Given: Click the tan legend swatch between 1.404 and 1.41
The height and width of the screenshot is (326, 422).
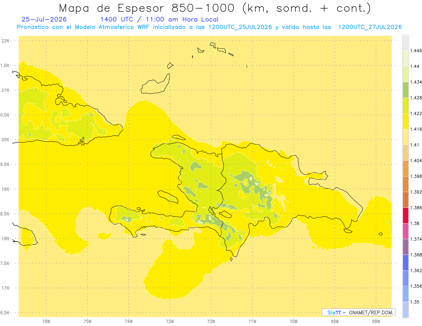Looking at the screenshot, I should tap(405, 153).
